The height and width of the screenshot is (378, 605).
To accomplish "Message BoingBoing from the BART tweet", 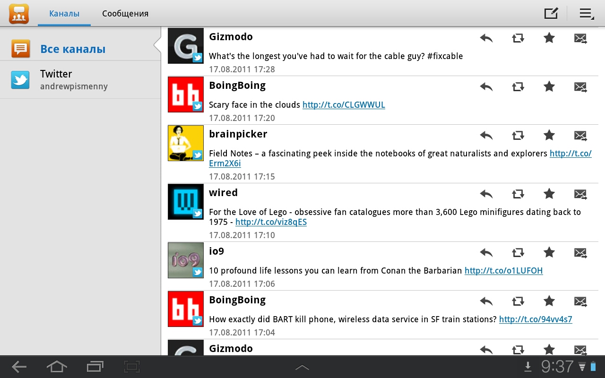I will (580, 301).
